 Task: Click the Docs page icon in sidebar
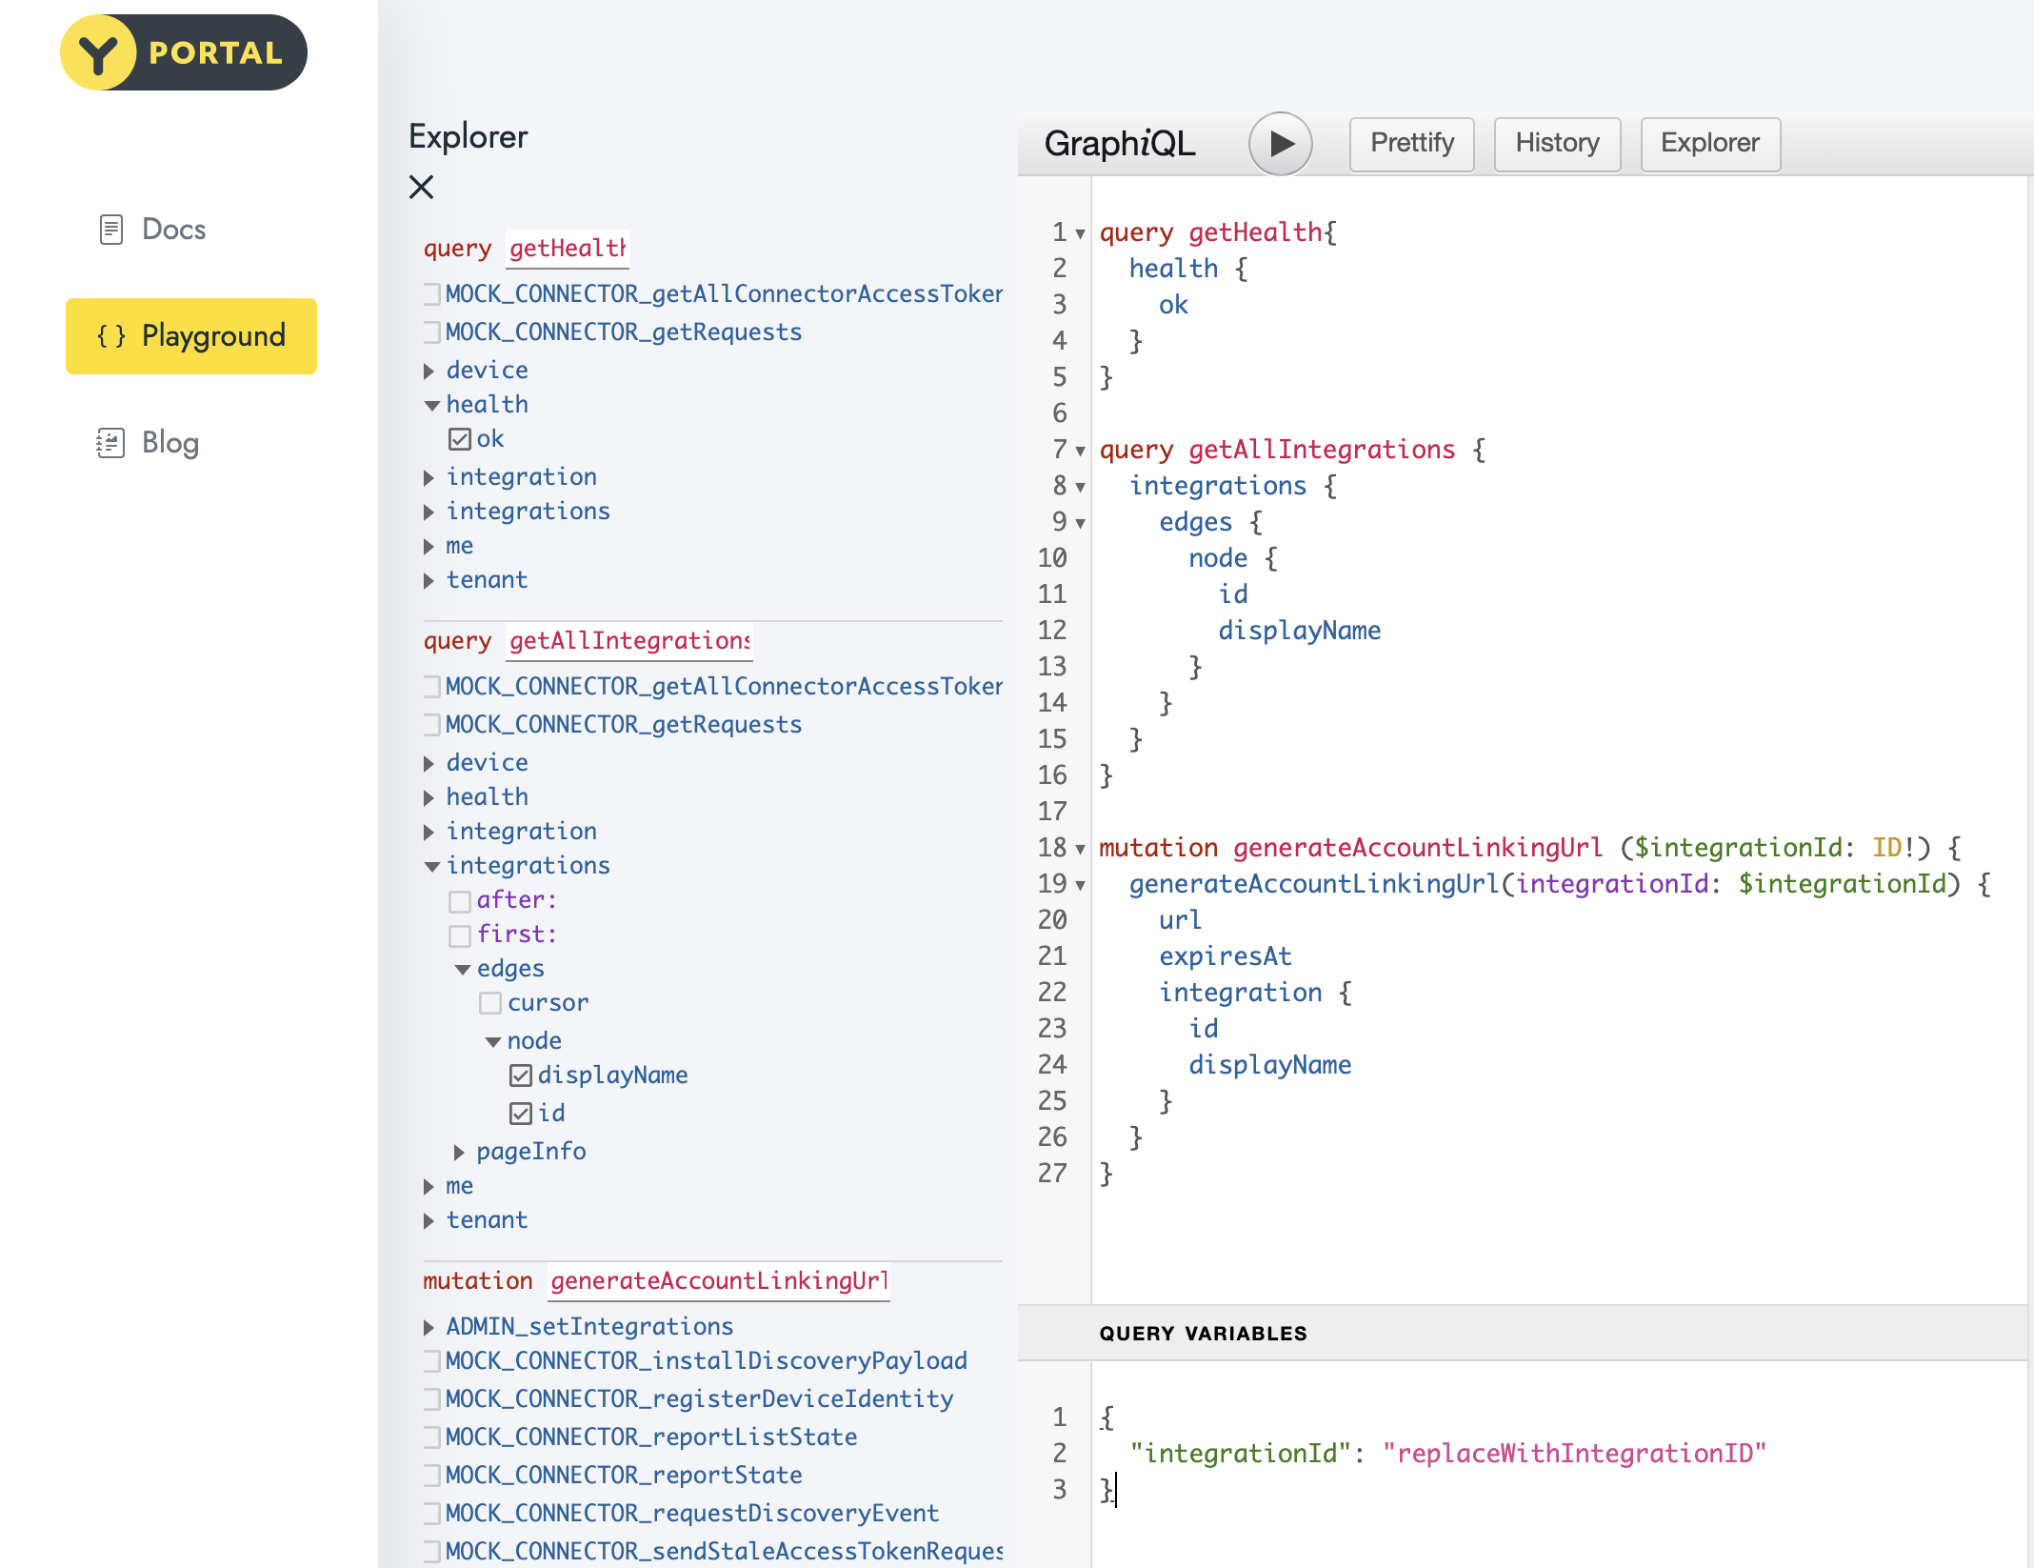click(x=111, y=230)
